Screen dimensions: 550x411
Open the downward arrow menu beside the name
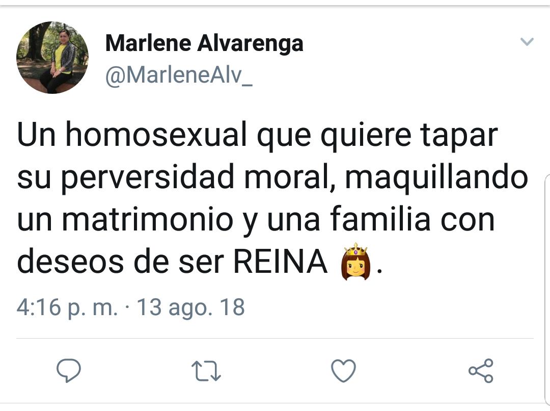point(527,42)
